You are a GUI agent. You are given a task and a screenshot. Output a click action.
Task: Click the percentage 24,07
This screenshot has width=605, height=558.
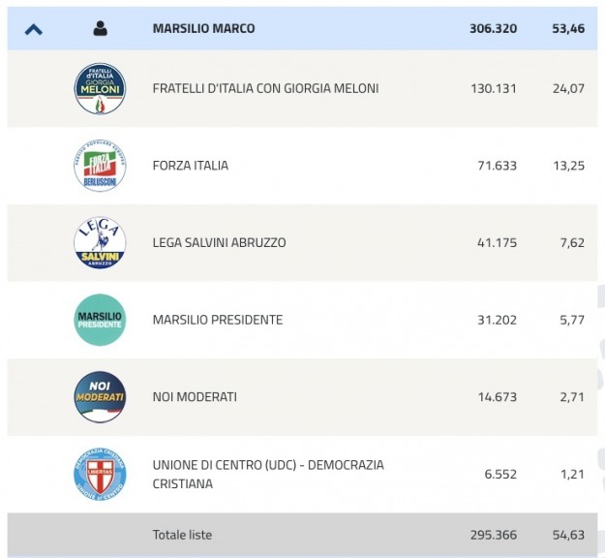pos(568,88)
